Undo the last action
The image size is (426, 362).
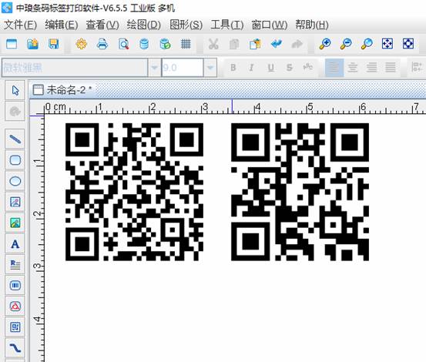tap(277, 44)
